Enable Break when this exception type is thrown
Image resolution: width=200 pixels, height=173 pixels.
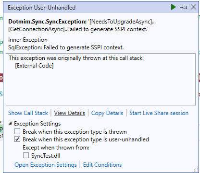(17, 131)
